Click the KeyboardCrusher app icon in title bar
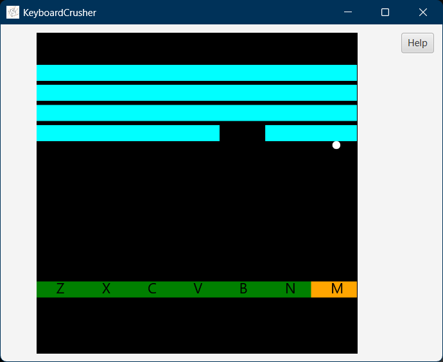Screen dimensions: 443x362 click(x=13, y=12)
